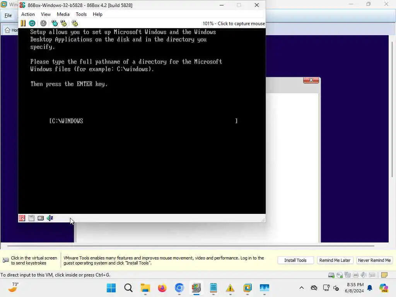The image size is (396, 297).
Task: Open weather widget showing 73°
Action: pos(14,287)
